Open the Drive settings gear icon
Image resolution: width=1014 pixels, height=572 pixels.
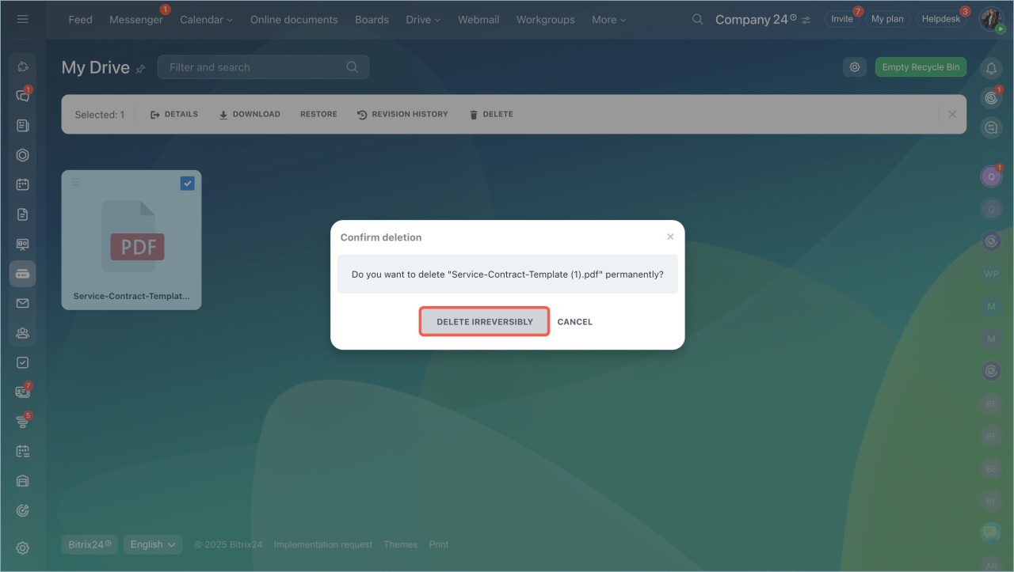pos(854,67)
